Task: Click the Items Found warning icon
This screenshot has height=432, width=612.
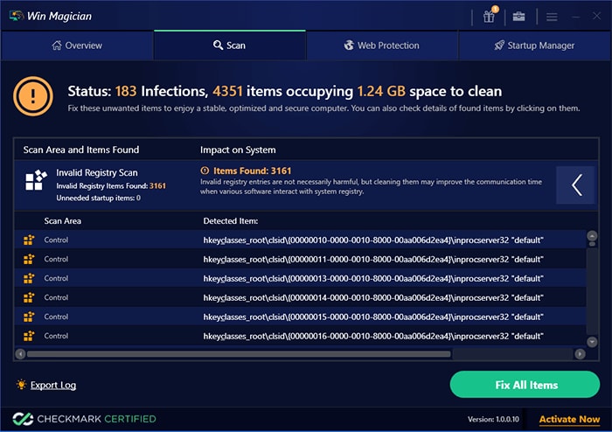Action: [x=205, y=171]
